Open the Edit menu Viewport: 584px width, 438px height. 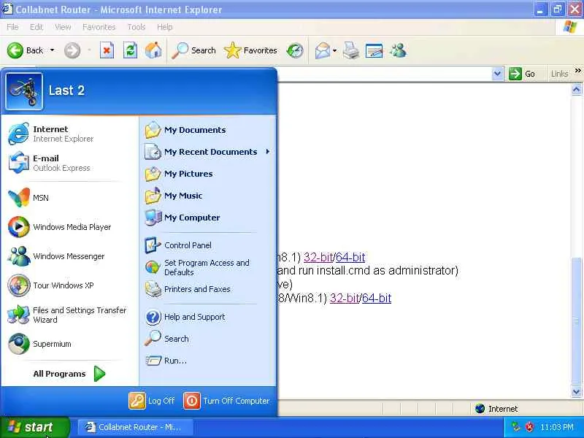[36, 27]
